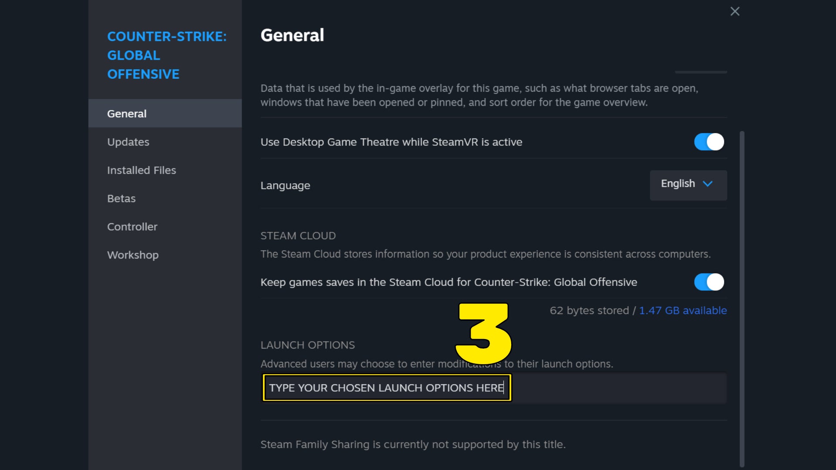
Task: Expand the language selection combo box
Action: [x=688, y=185]
